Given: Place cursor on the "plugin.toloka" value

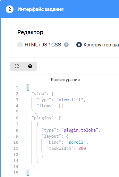Looking at the screenshot, I should click(x=80, y=130).
